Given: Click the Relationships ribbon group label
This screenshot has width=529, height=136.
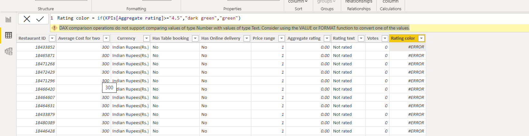Looking at the screenshot, I should (359, 9).
